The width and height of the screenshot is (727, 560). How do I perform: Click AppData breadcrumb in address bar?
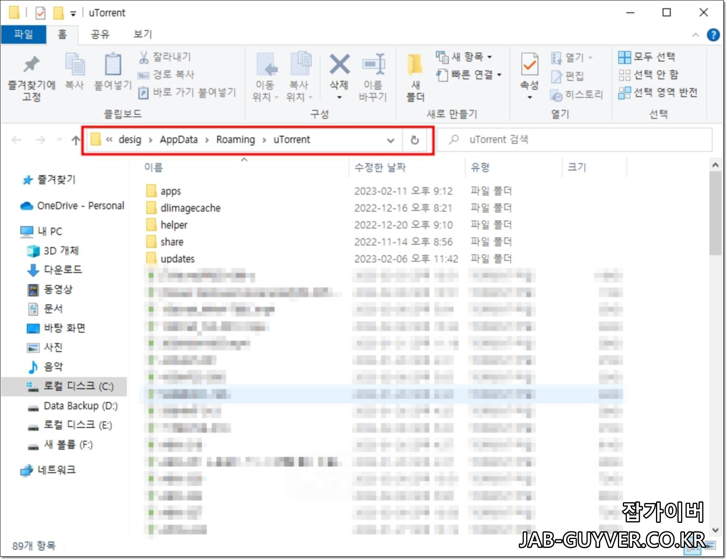tap(179, 140)
